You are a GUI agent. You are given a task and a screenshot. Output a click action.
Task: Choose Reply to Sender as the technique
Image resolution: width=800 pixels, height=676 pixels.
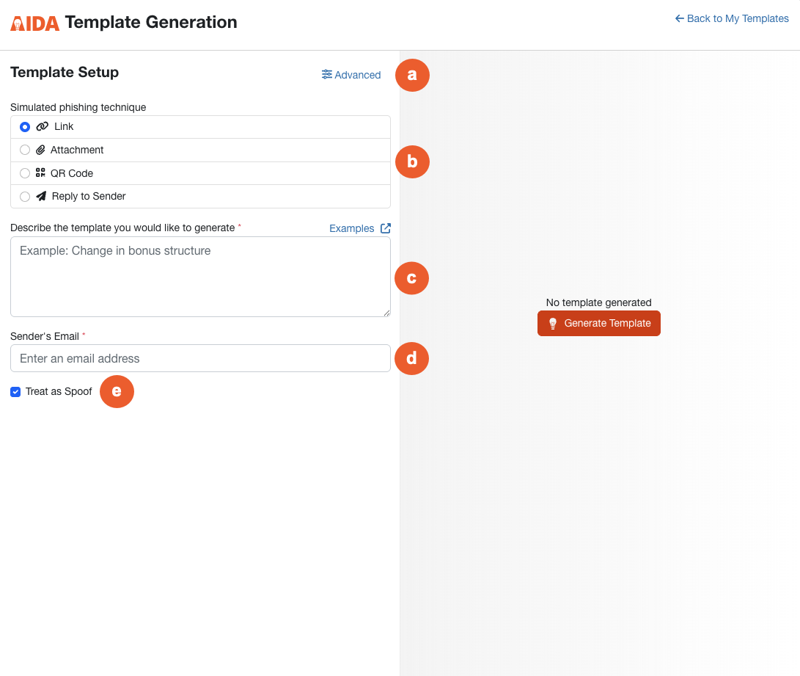(x=24, y=196)
